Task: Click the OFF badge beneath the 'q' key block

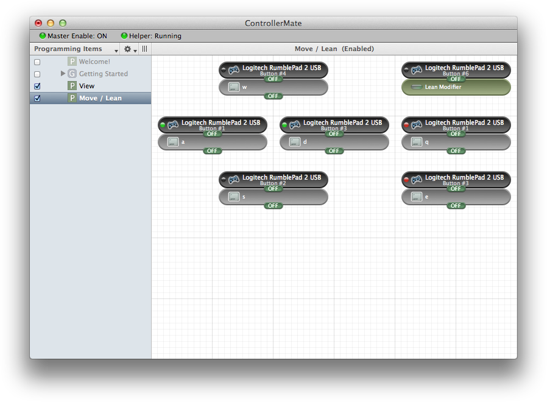Action: [456, 151]
